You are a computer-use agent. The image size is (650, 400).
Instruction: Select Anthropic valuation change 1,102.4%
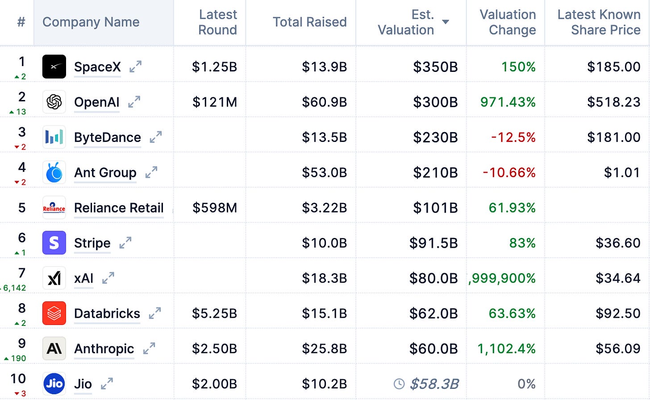pyautogui.click(x=507, y=349)
